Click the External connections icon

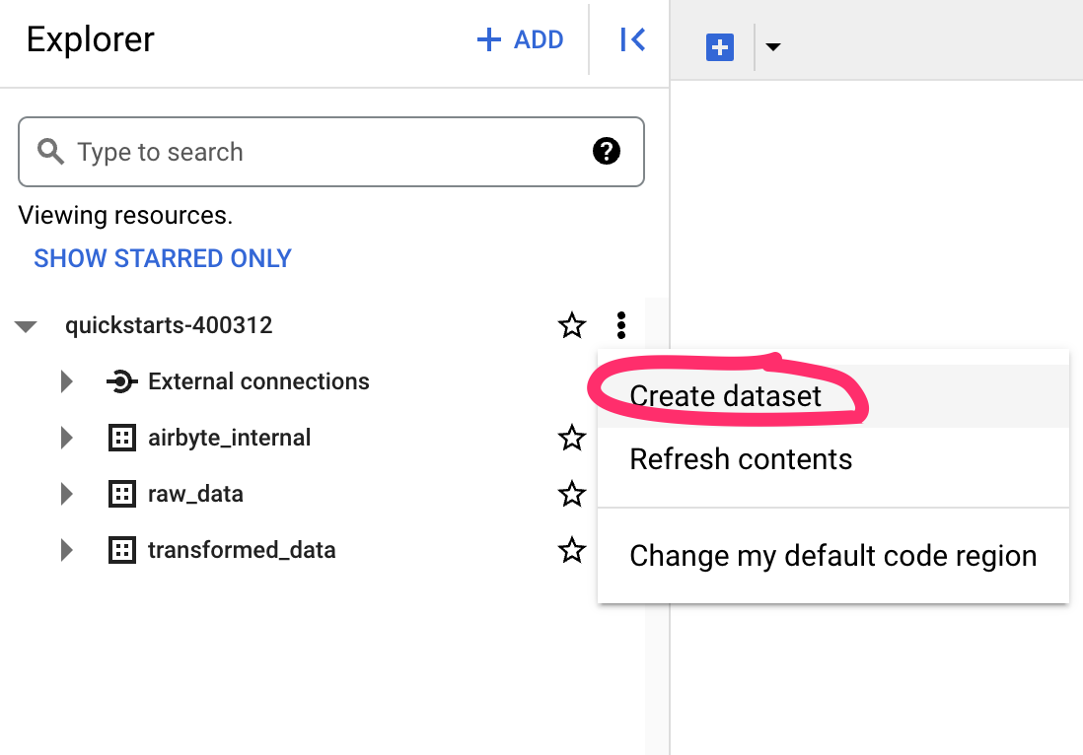[120, 381]
